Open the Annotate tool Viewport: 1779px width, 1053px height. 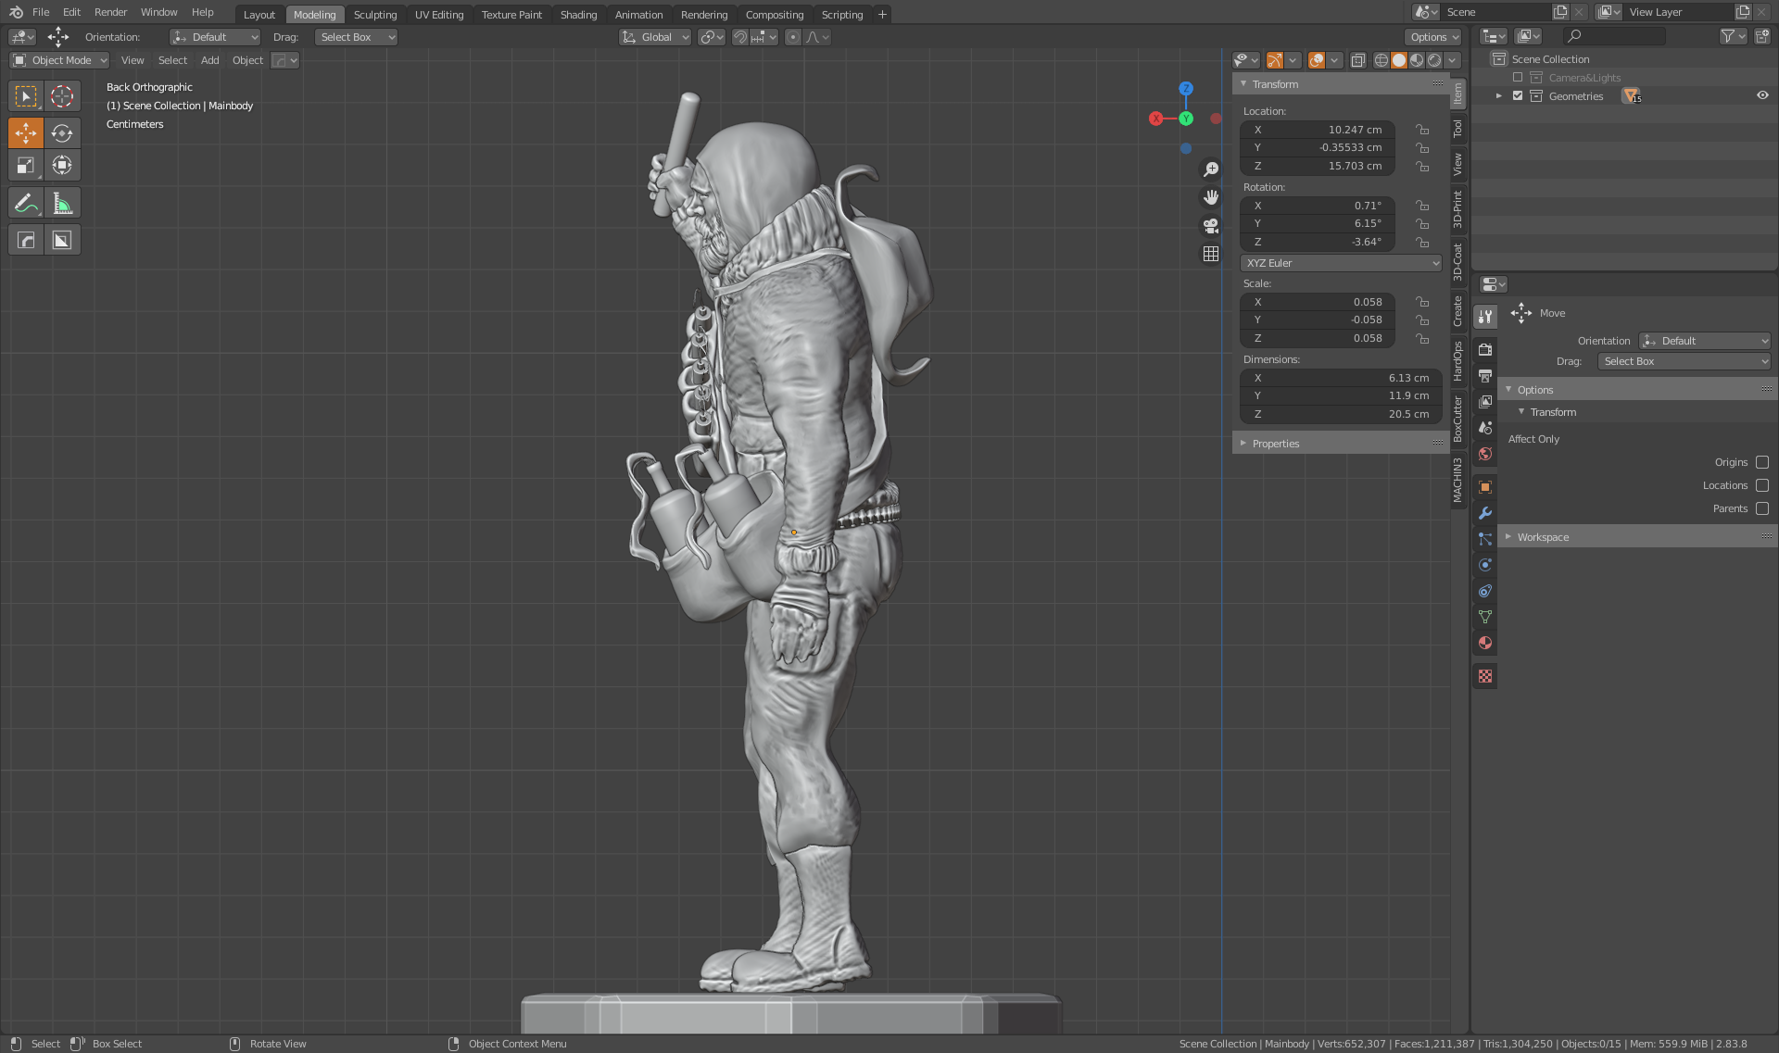[25, 202]
